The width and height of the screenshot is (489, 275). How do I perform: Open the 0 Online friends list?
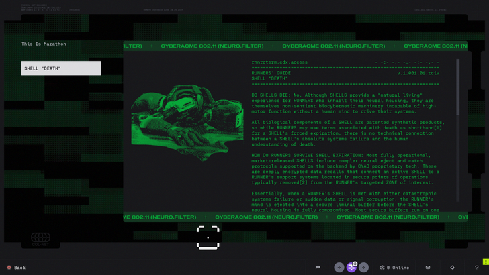(x=394, y=267)
